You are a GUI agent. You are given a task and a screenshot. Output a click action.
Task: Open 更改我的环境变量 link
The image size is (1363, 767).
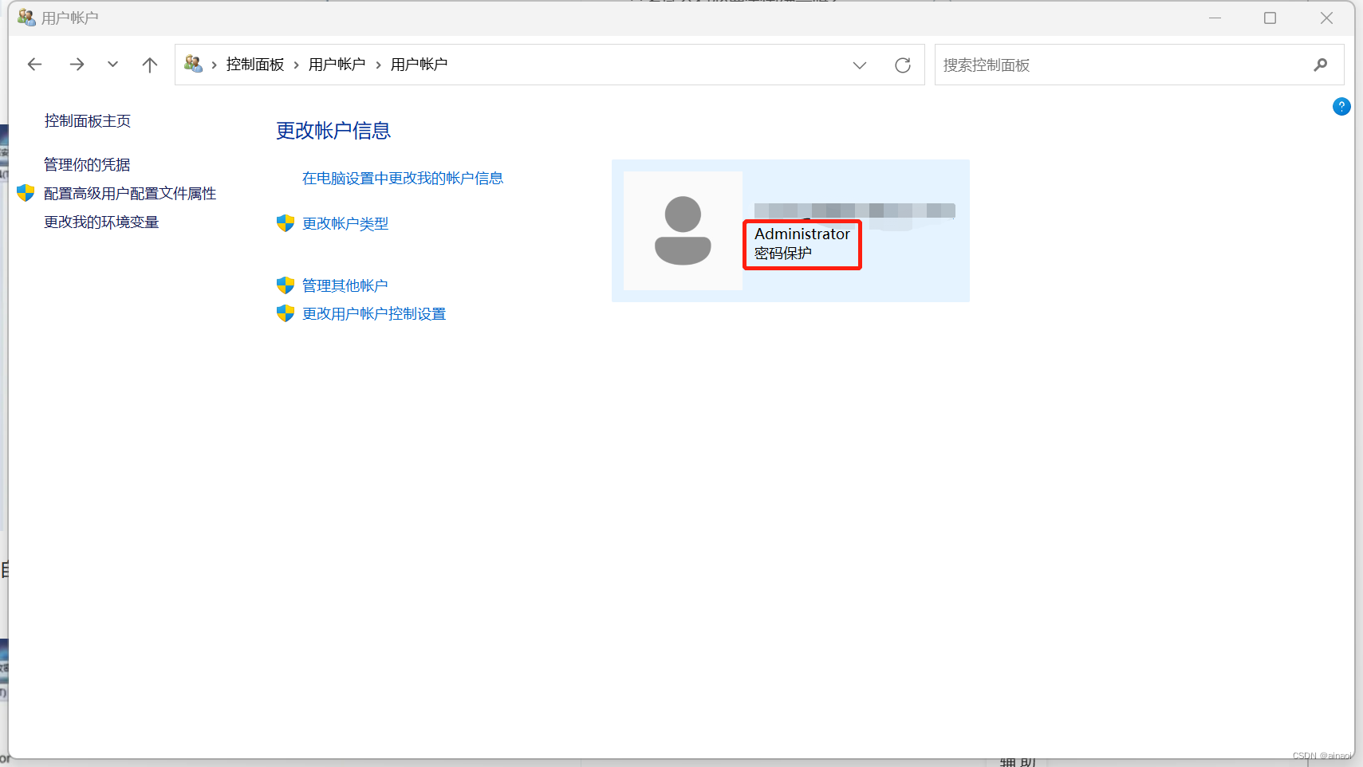coord(101,222)
